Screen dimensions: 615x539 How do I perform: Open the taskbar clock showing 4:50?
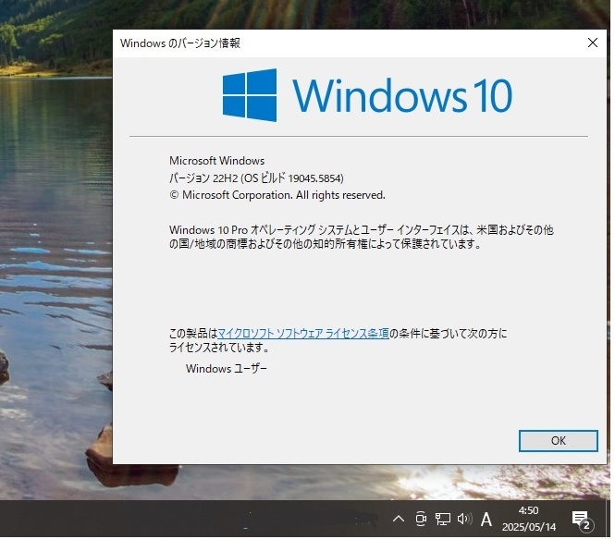coord(529,519)
